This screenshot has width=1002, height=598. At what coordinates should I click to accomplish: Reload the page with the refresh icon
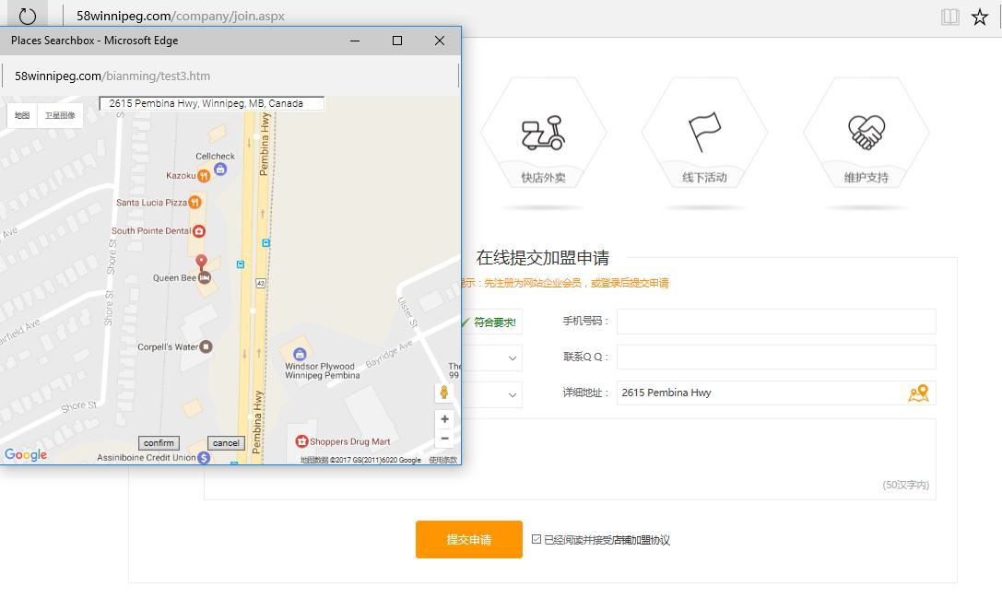point(28,16)
